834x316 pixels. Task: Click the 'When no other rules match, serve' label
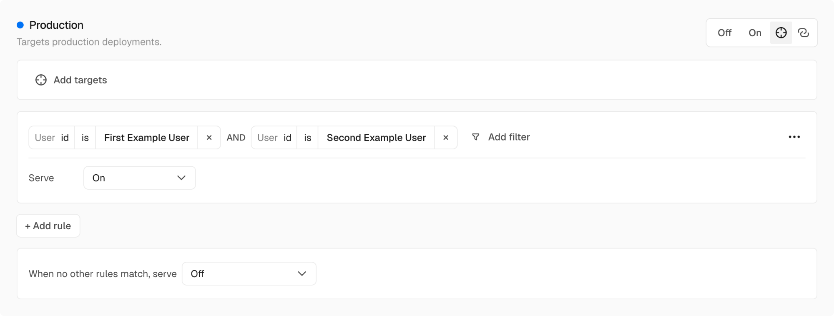point(103,274)
